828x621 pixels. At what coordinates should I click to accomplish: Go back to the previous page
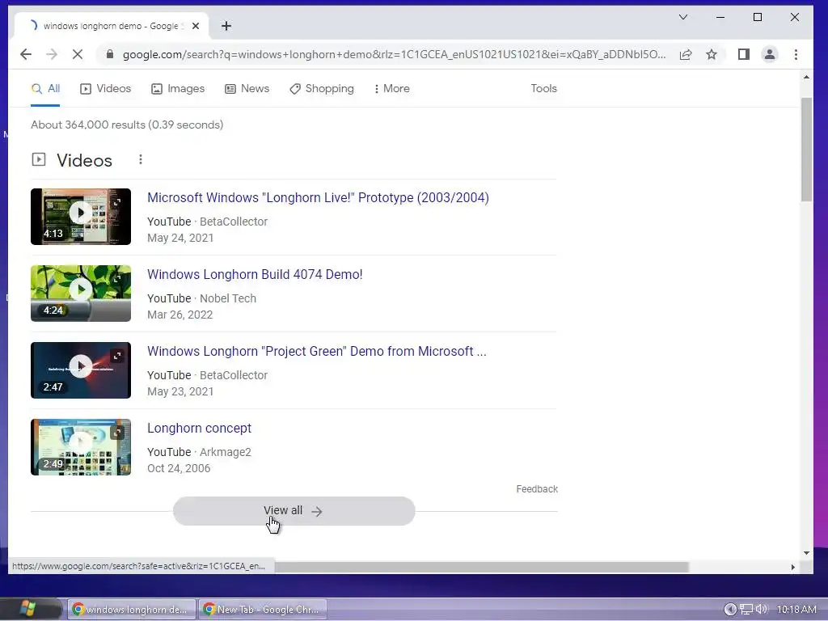tap(25, 54)
